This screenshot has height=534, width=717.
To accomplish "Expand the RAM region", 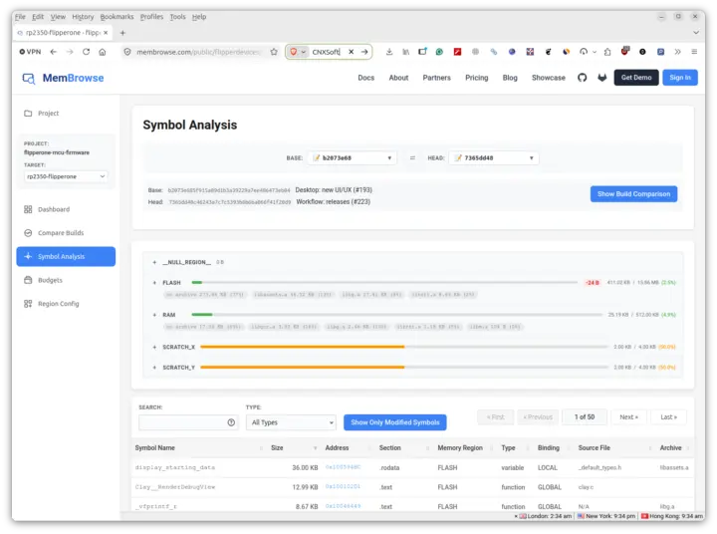I will 154,315.
